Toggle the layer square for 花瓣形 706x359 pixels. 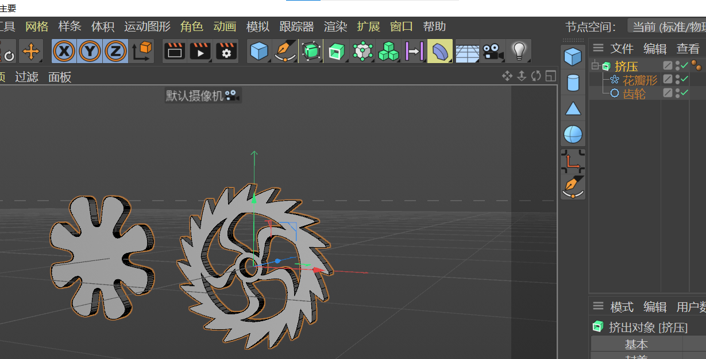668,79
